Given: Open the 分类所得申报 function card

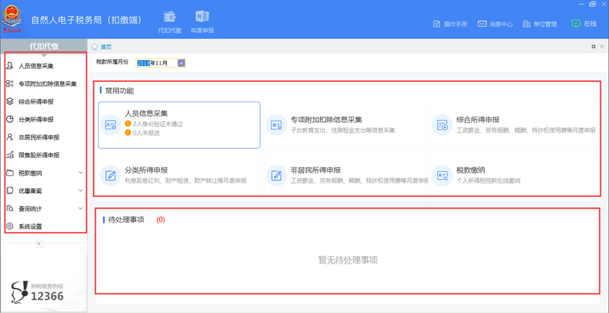Looking at the screenshot, I should (179, 174).
